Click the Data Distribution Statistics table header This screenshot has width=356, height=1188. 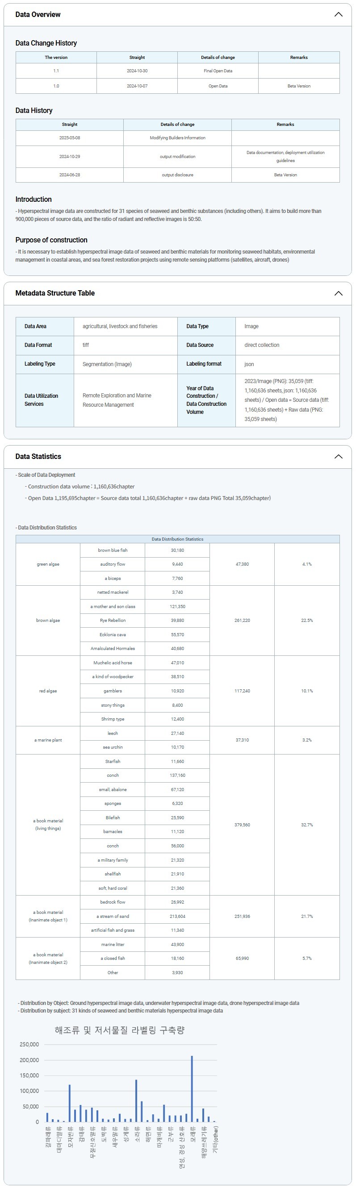pyautogui.click(x=177, y=539)
